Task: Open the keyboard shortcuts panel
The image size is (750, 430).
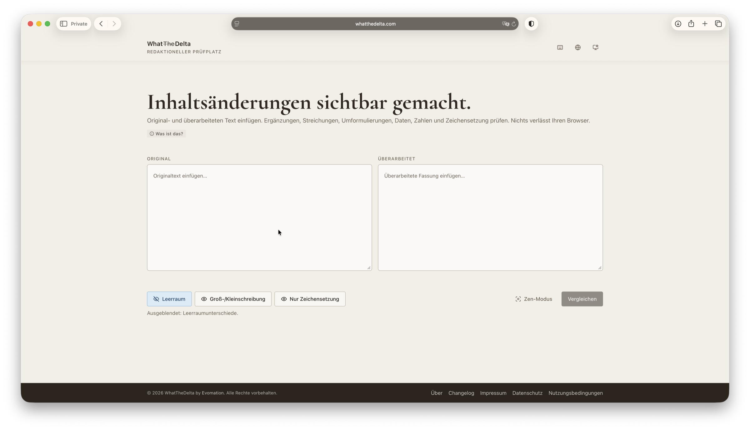Action: point(560,47)
